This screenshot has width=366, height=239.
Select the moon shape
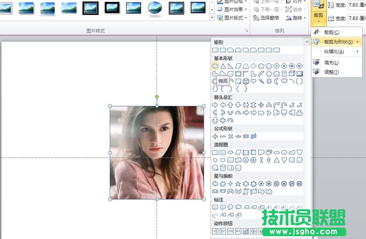[x=276, y=81]
